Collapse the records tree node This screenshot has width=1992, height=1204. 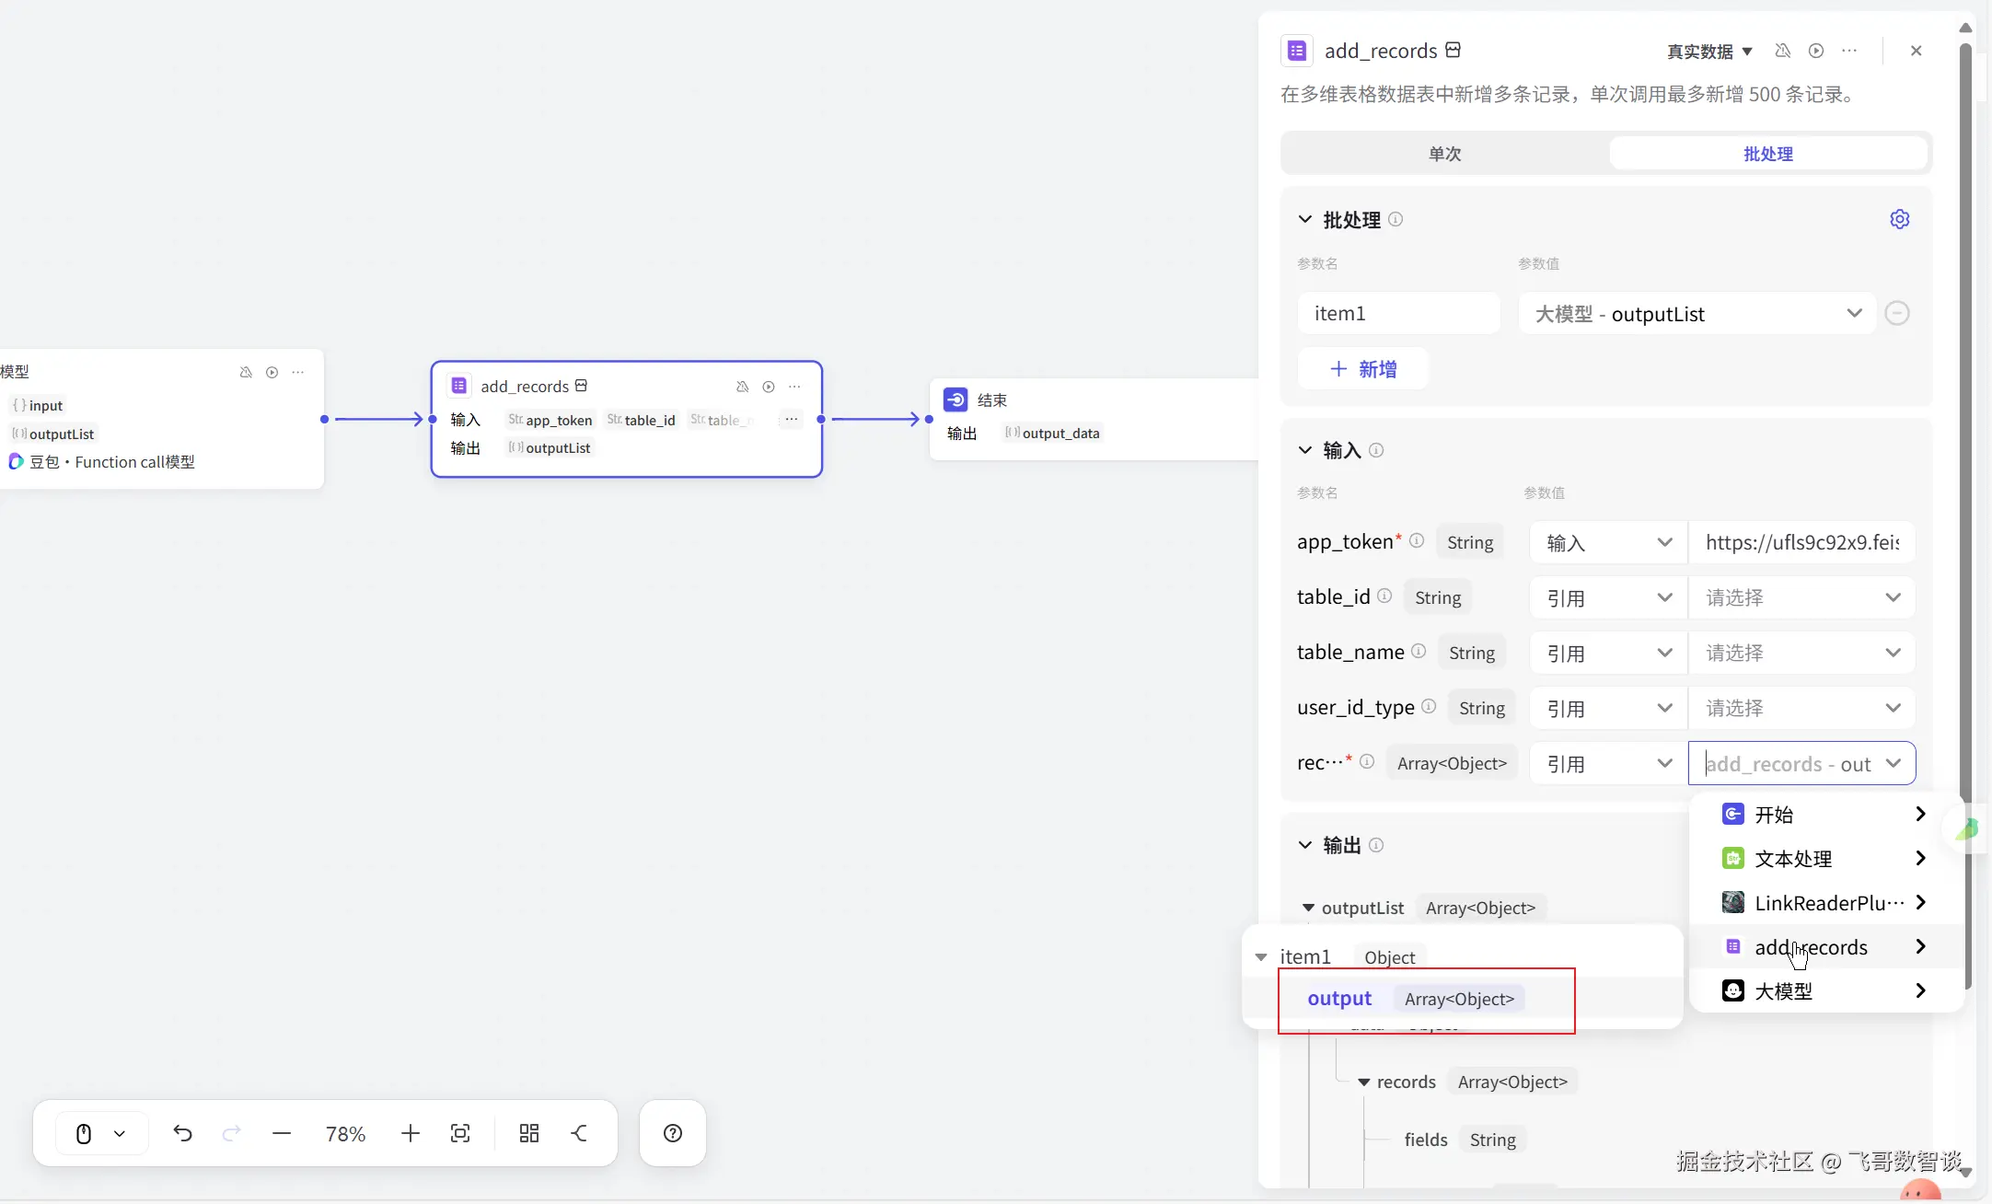(1363, 1082)
